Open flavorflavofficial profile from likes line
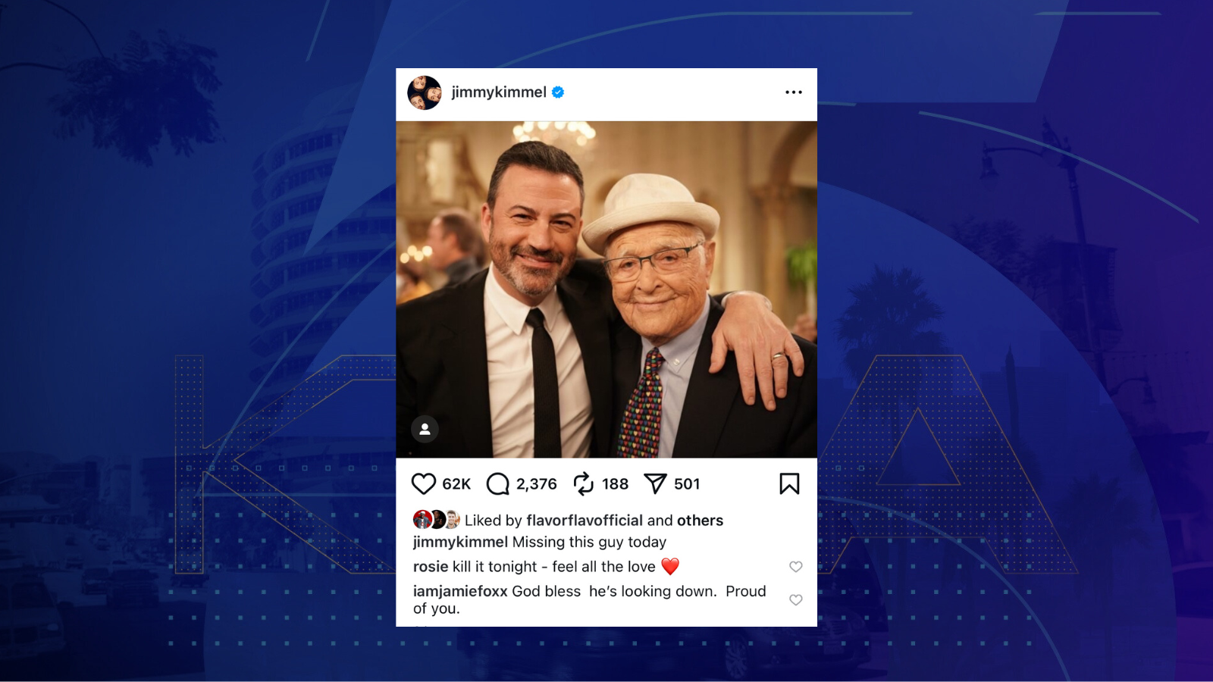Viewport: 1213px width, 682px height. click(585, 521)
